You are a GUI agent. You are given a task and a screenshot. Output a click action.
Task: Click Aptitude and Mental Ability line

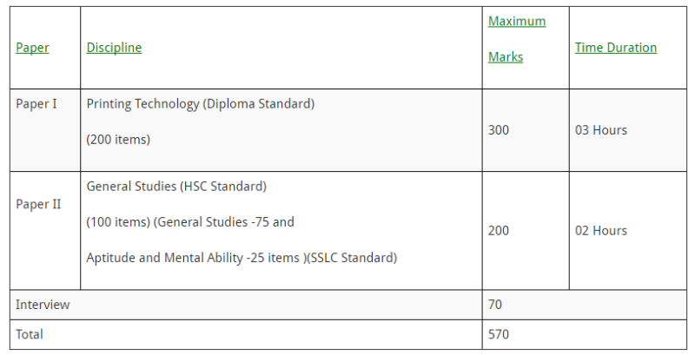[242, 258]
